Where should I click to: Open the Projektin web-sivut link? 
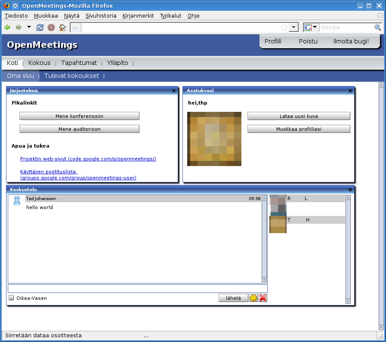point(88,159)
